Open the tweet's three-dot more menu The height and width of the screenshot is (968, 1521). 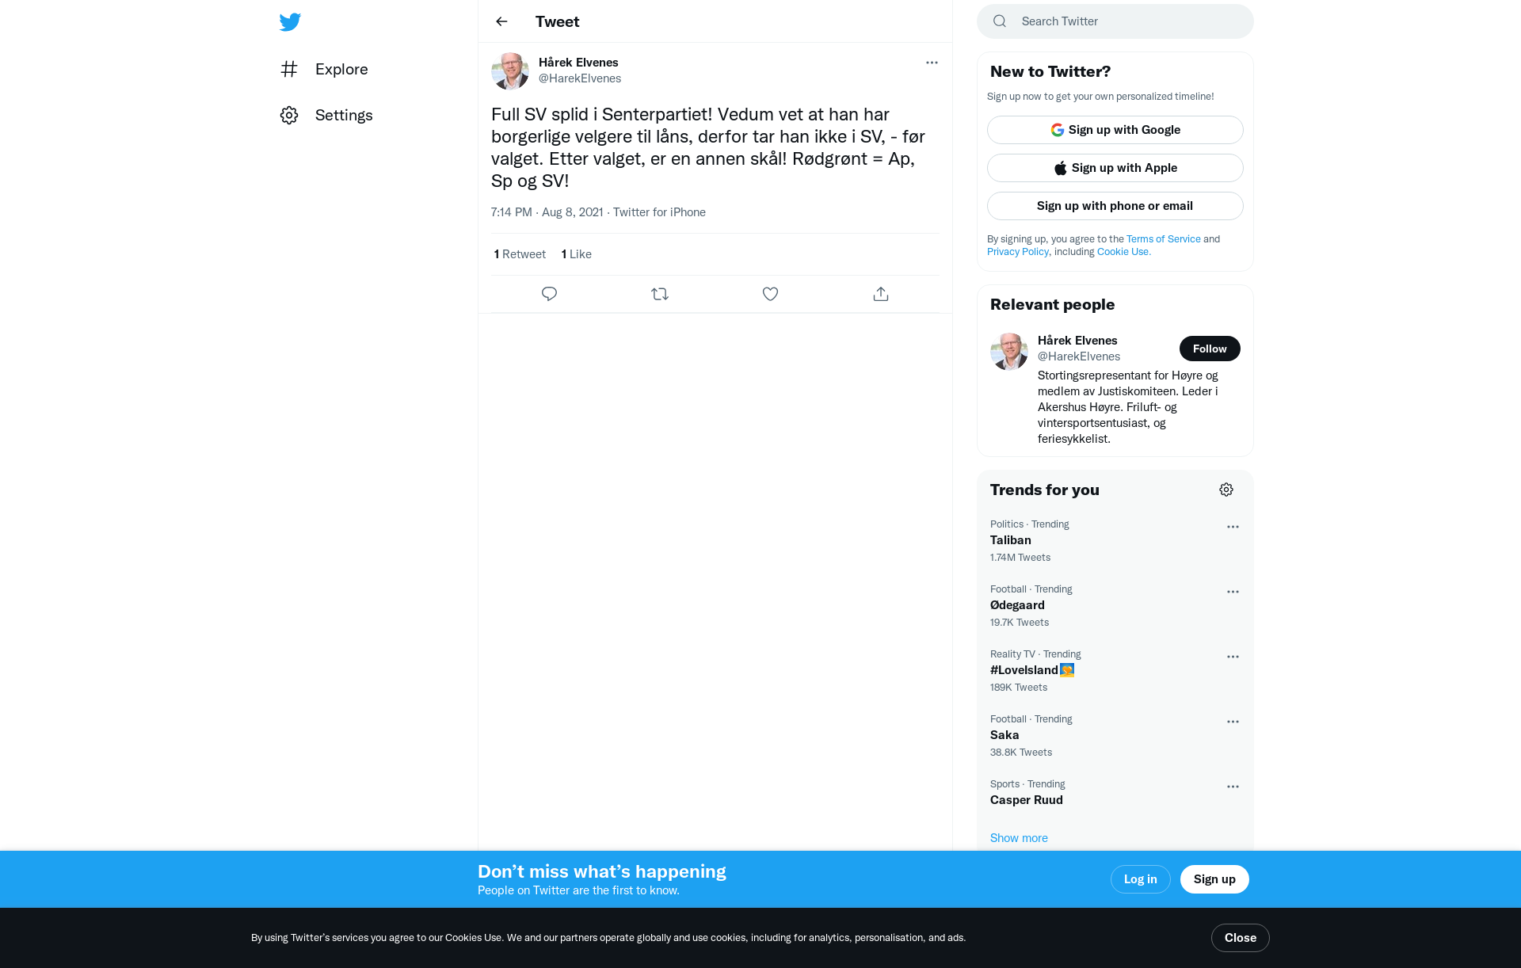932,63
